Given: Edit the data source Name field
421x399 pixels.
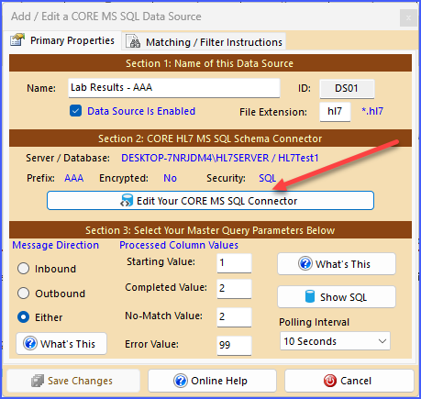Looking at the screenshot, I should 174,88.
